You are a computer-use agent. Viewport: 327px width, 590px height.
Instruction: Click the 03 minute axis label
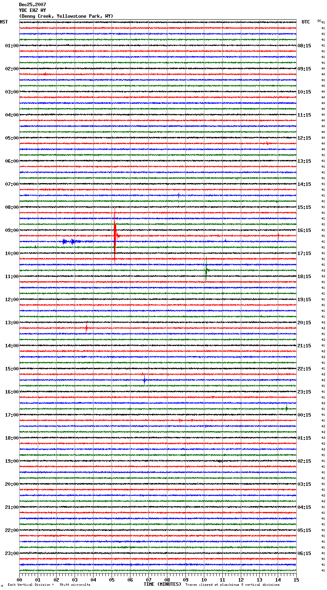pos(75,580)
